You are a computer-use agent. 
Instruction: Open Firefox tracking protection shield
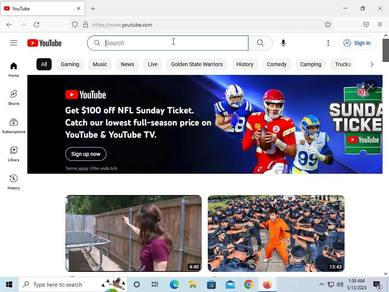[75, 25]
